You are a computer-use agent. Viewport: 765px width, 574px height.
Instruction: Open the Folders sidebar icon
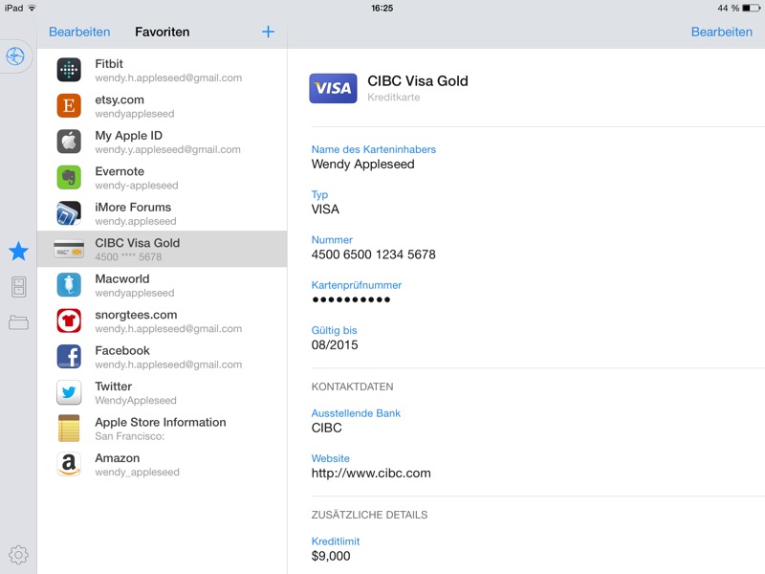pyautogui.click(x=18, y=322)
